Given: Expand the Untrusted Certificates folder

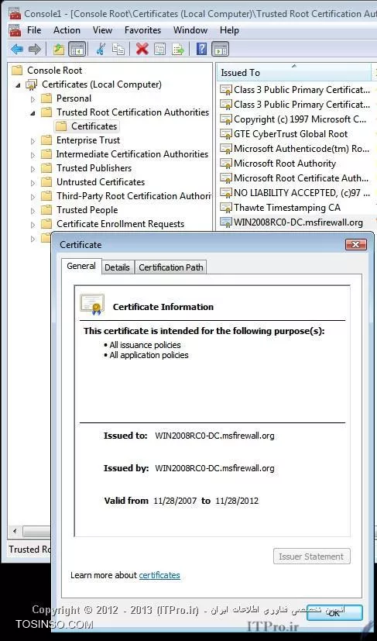Looking at the screenshot, I should tap(33, 183).
